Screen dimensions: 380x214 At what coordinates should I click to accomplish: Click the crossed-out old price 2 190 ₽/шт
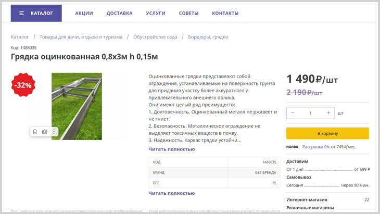pyautogui.click(x=305, y=93)
